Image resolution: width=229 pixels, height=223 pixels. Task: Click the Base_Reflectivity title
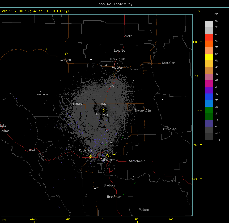pos(114,4)
